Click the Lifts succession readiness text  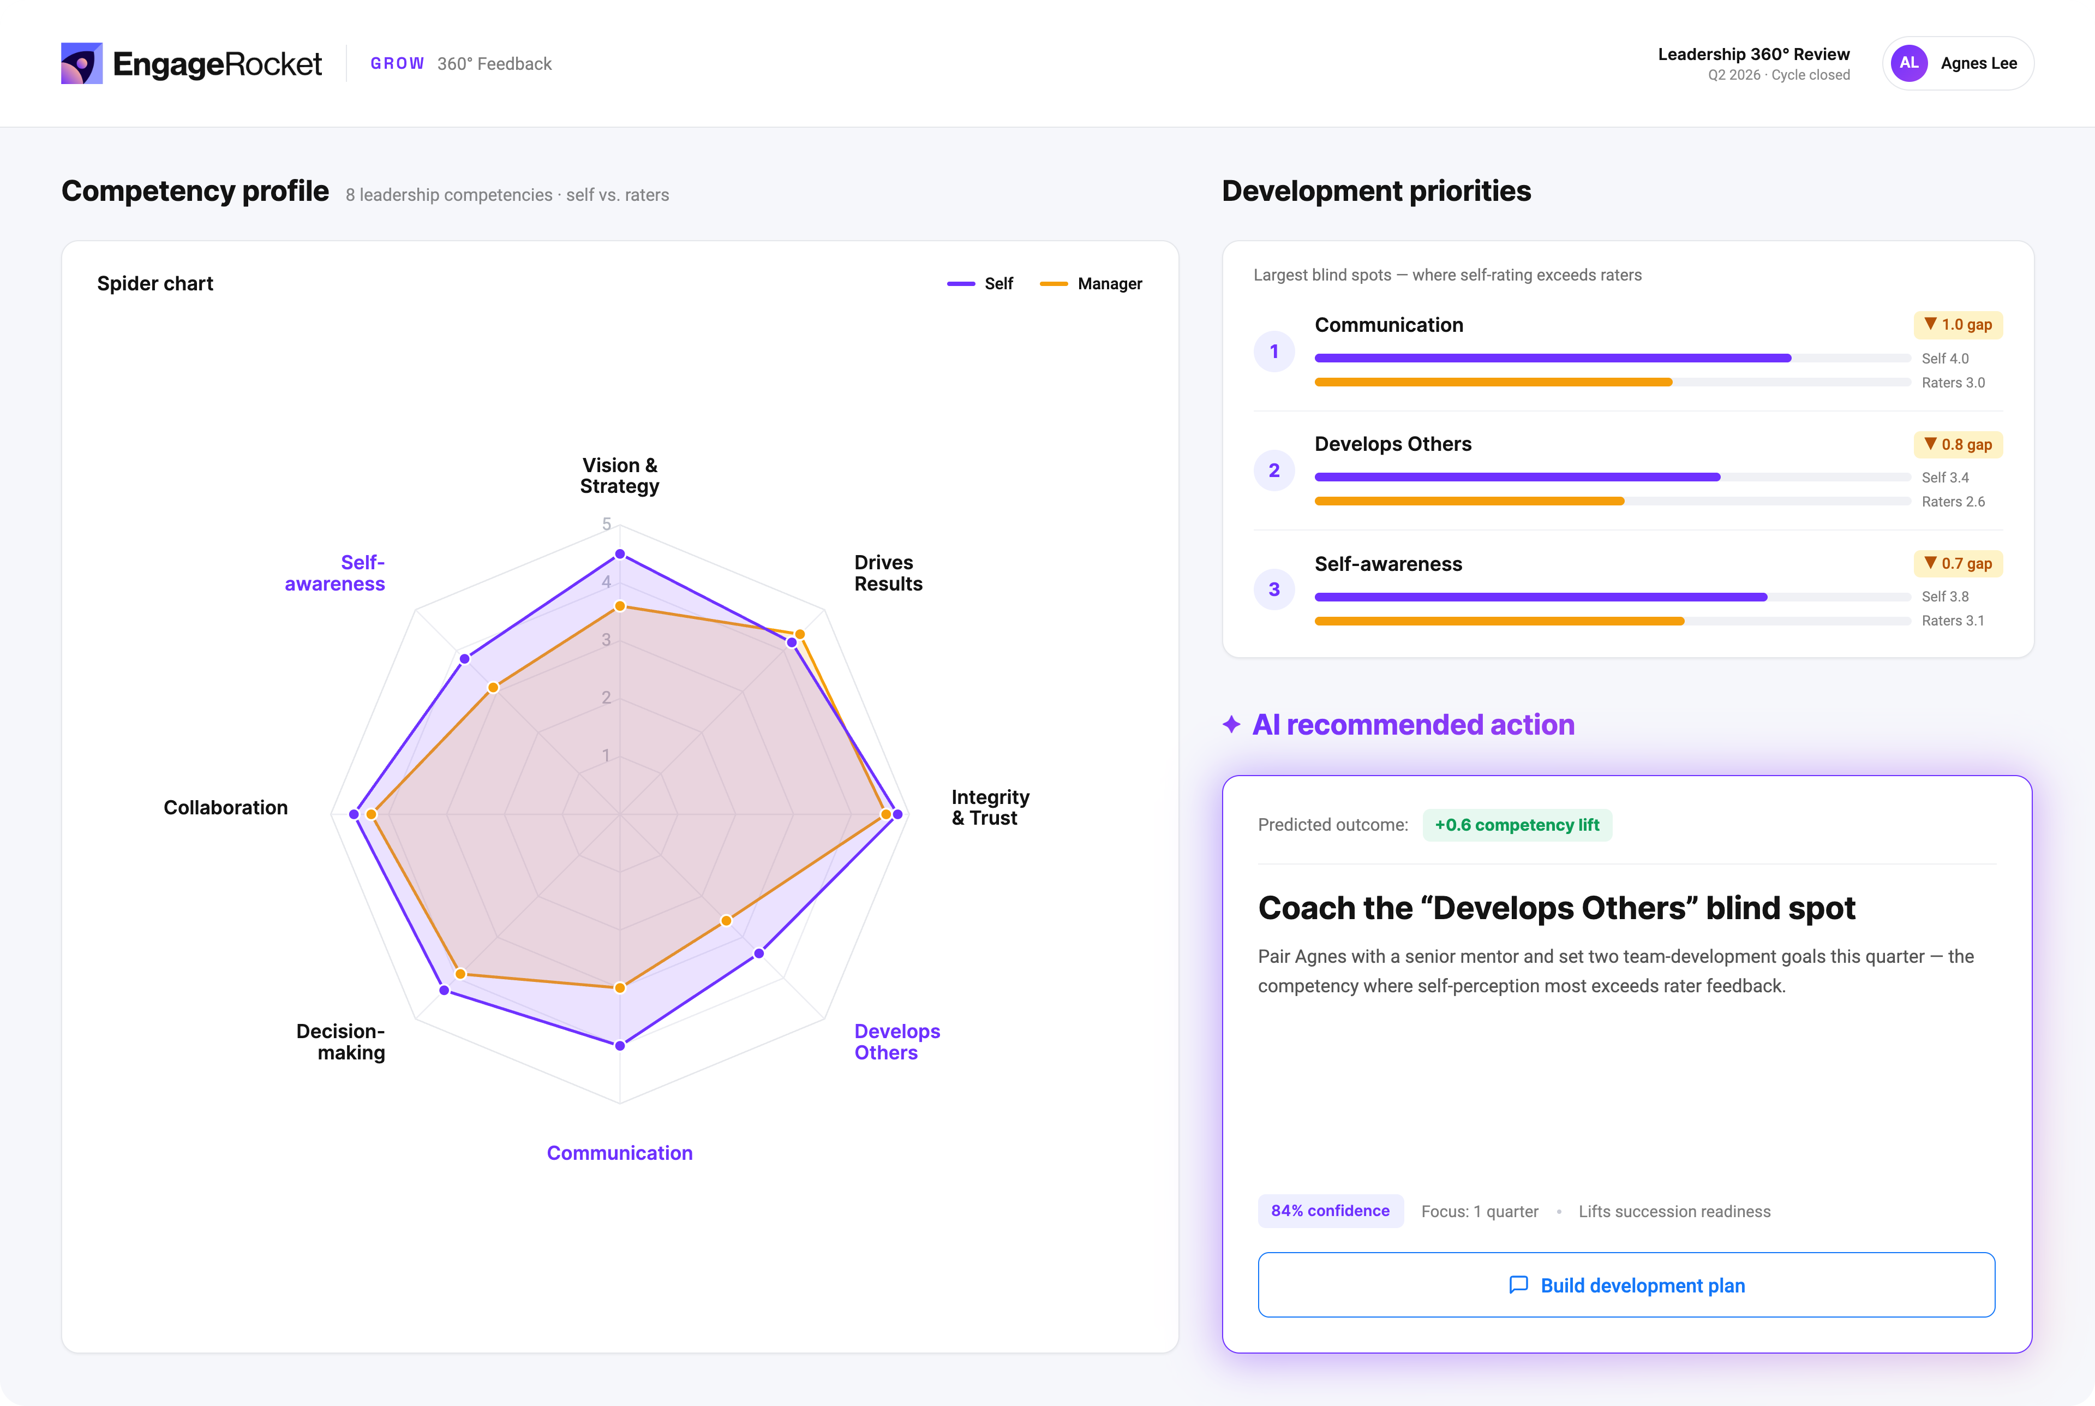1675,1212
